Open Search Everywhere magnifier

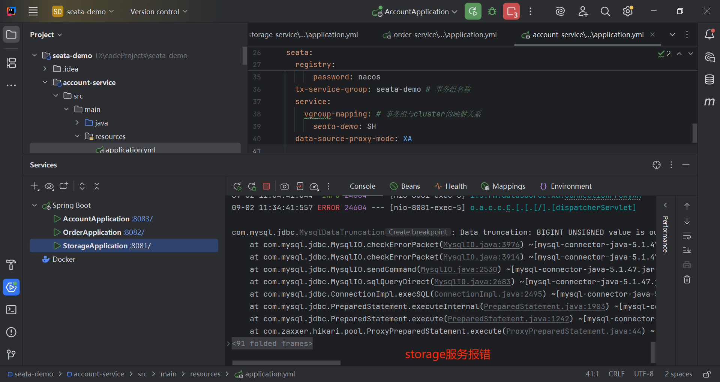tap(605, 11)
